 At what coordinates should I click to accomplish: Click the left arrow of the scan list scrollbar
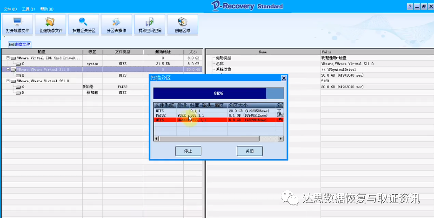[x=157, y=139]
